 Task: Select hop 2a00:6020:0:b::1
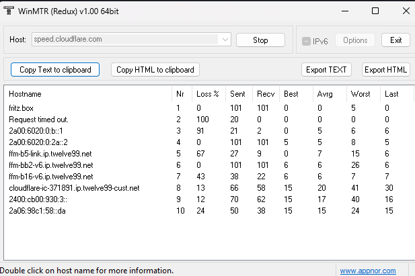pyautogui.click(x=209, y=130)
